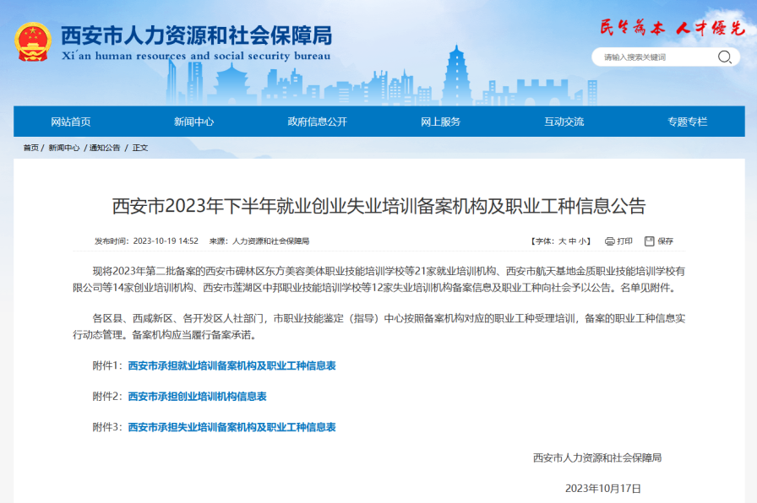Image resolution: width=757 pixels, height=503 pixels.
Task: Set font size to 小 (small)
Action: click(x=583, y=241)
